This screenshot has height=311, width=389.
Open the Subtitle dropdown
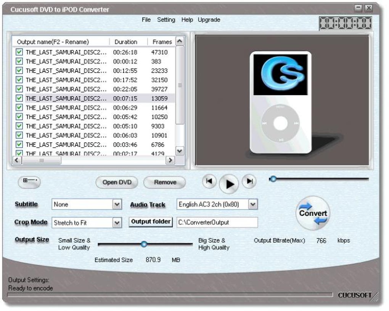(117, 205)
